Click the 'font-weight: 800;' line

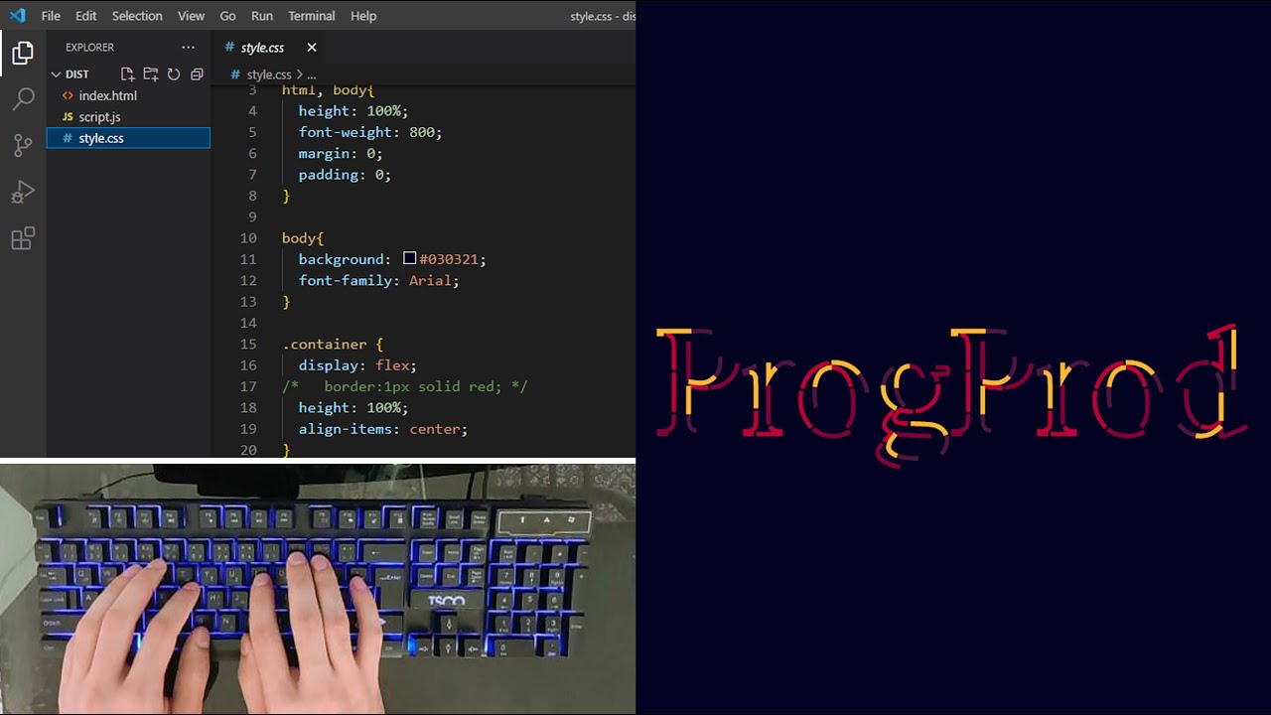click(369, 132)
